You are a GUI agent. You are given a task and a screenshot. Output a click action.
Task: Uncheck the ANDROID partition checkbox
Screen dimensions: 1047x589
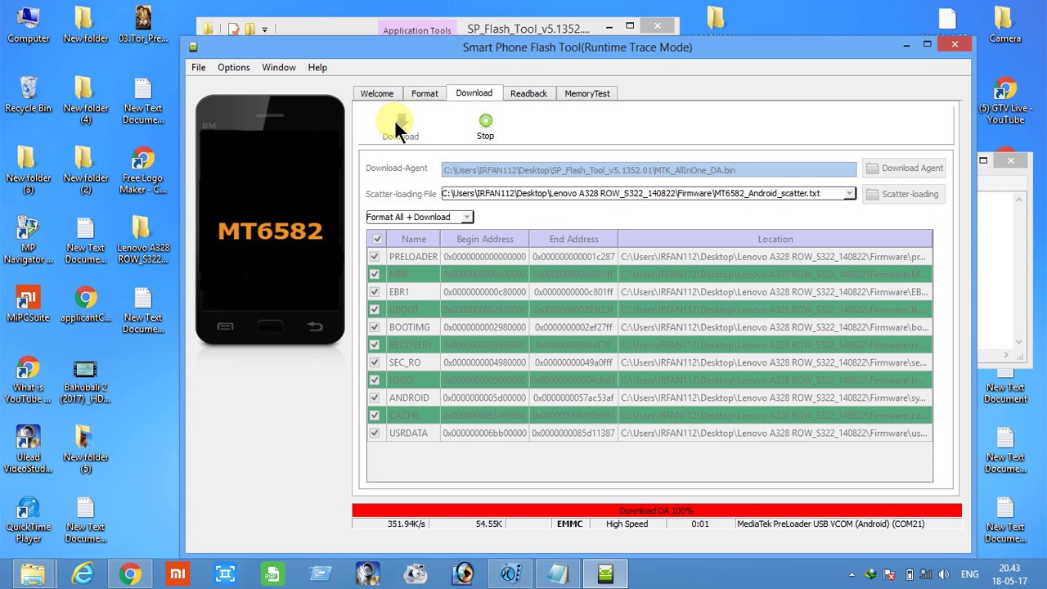tap(375, 398)
